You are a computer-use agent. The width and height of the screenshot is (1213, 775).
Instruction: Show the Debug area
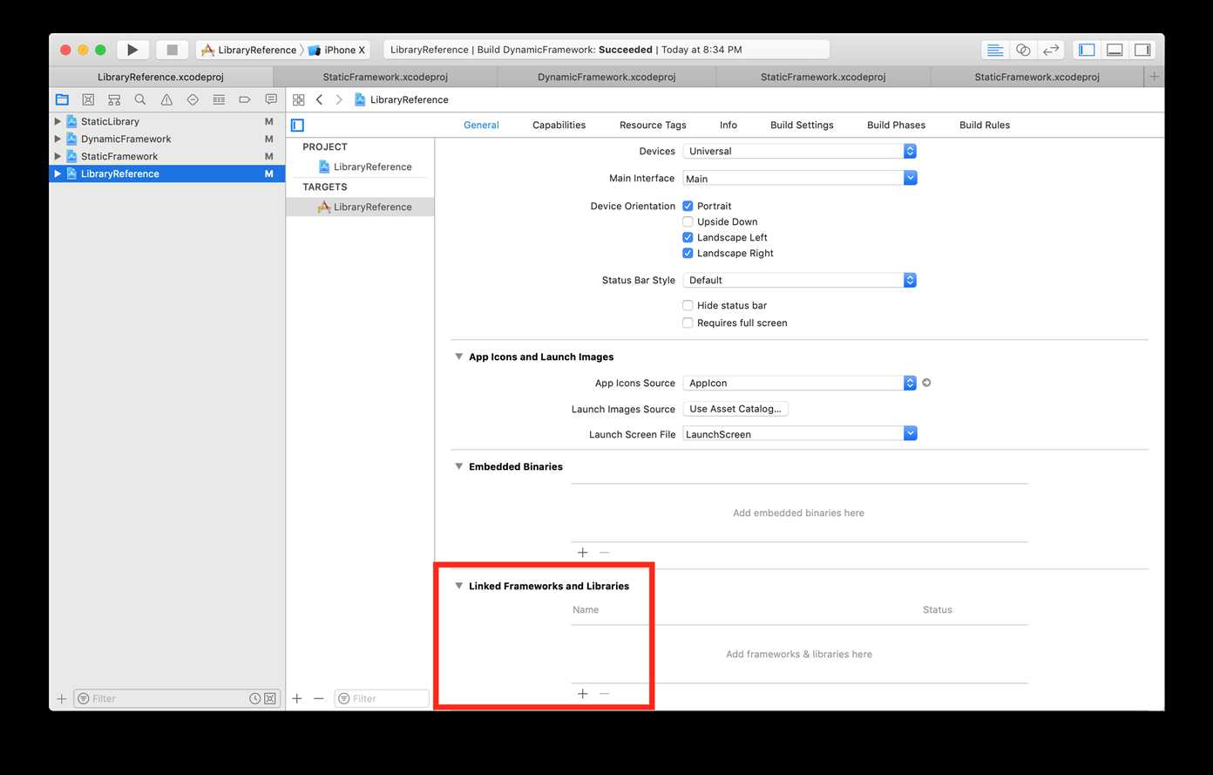tap(1115, 50)
